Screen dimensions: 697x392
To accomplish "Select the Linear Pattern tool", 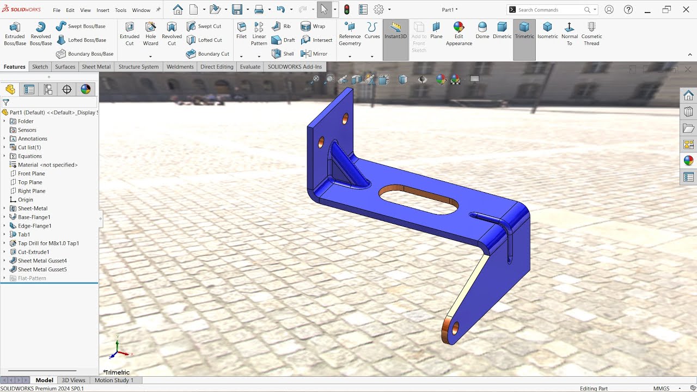I will [259, 34].
